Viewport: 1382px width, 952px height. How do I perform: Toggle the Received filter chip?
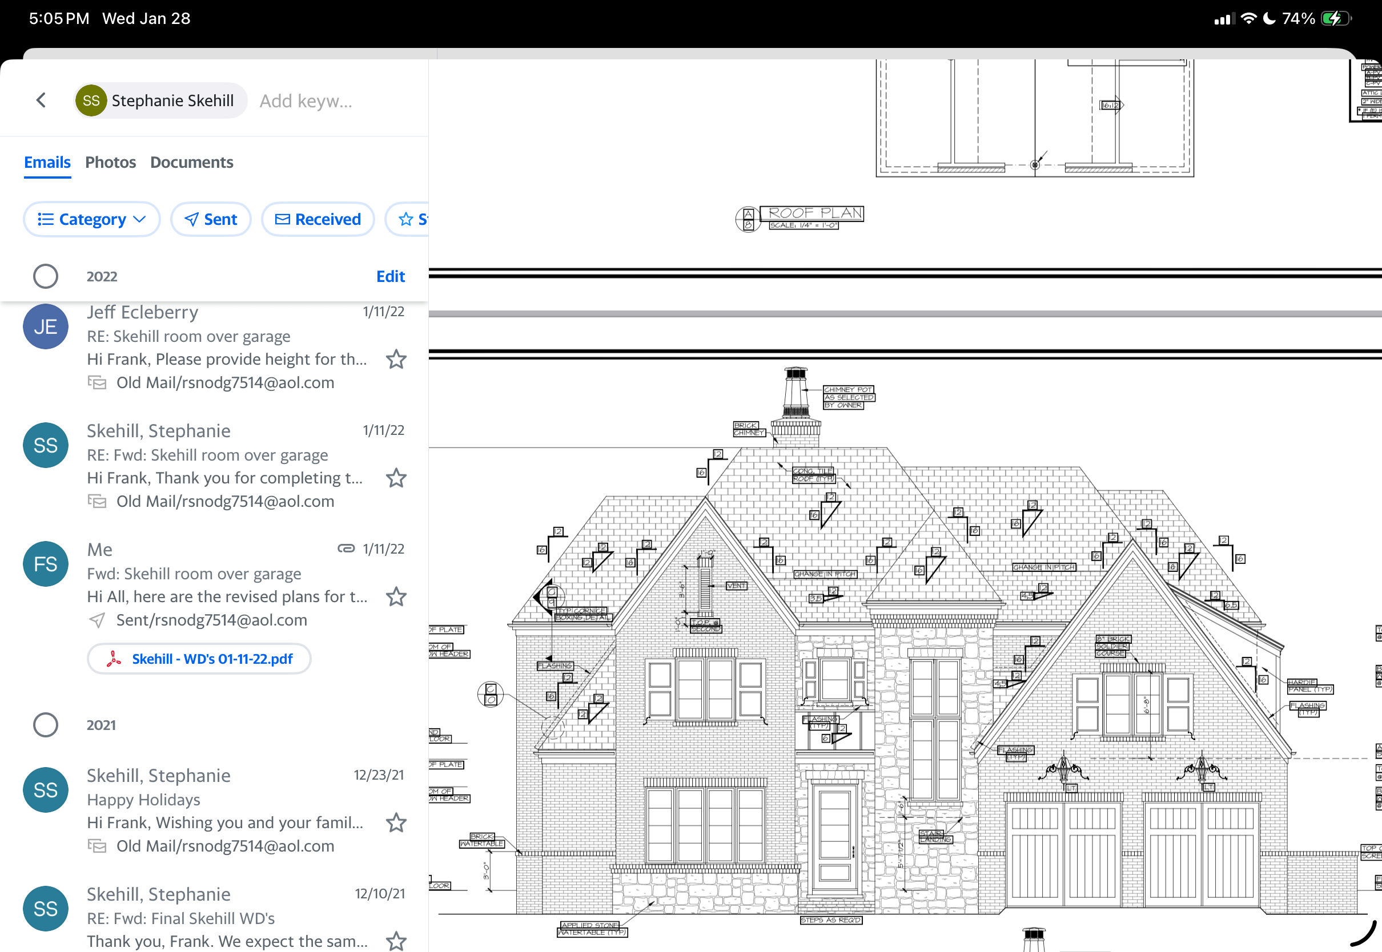click(318, 220)
